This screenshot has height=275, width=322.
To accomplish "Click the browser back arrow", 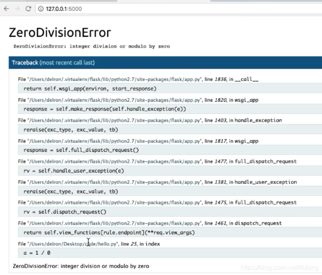I will click(6, 9).
